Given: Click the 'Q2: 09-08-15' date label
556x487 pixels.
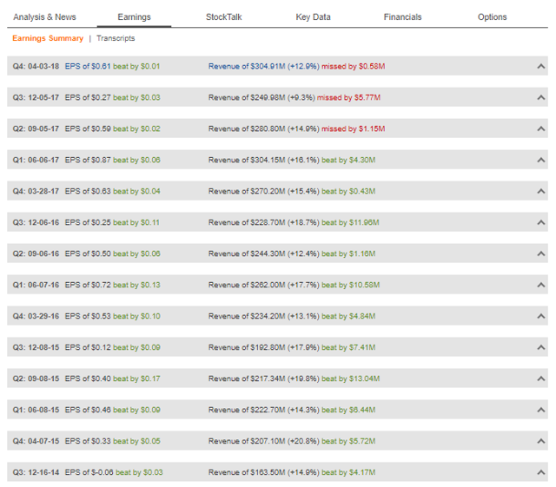Looking at the screenshot, I should click(x=36, y=378).
